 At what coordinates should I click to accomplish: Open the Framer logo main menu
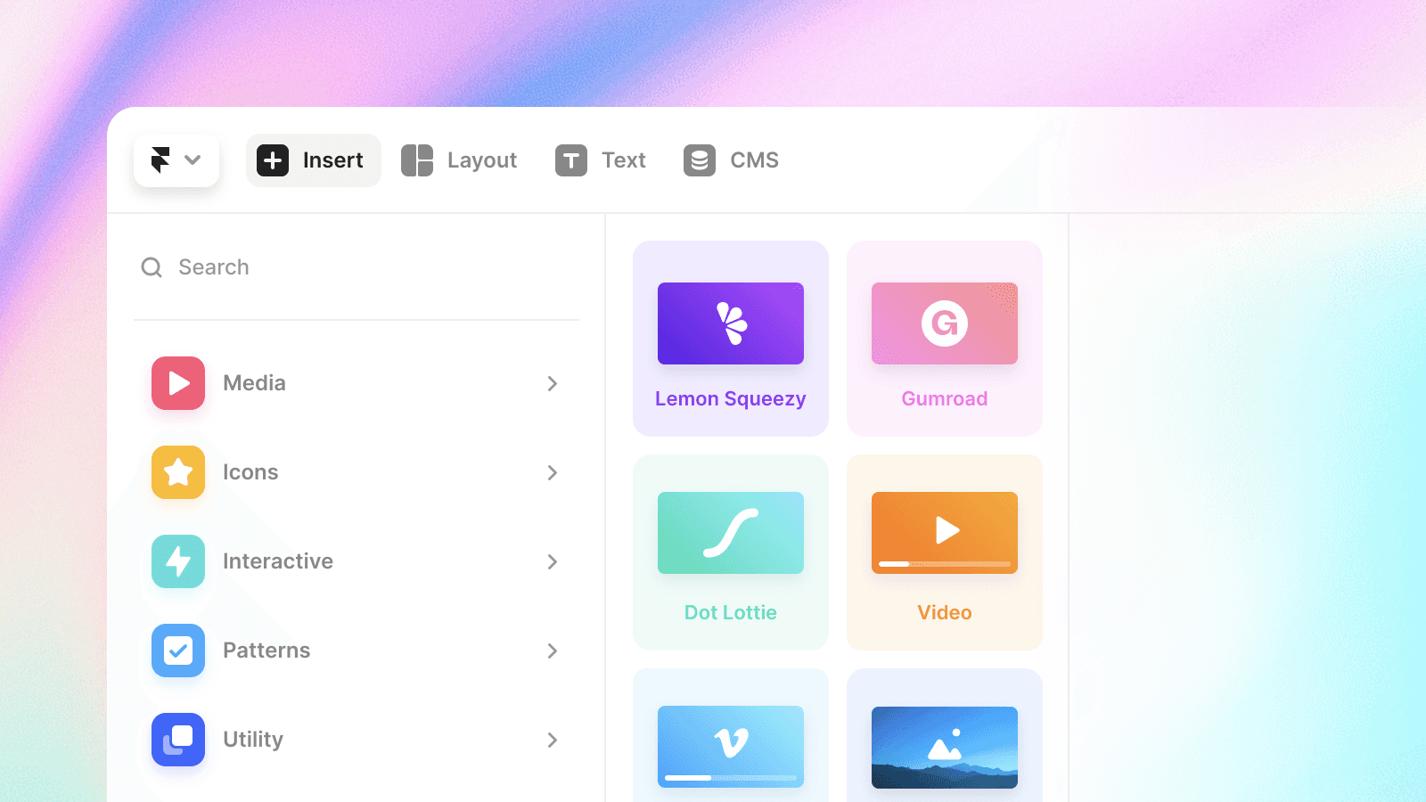click(x=176, y=160)
